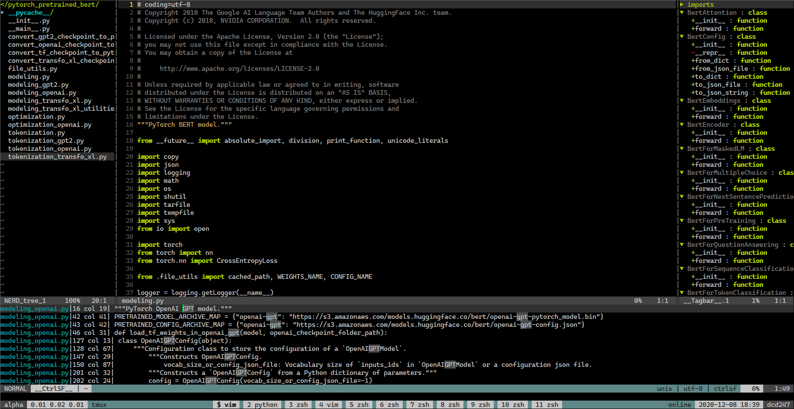Open modeling.py in the file tree
The width and height of the screenshot is (794, 409).
29,77
